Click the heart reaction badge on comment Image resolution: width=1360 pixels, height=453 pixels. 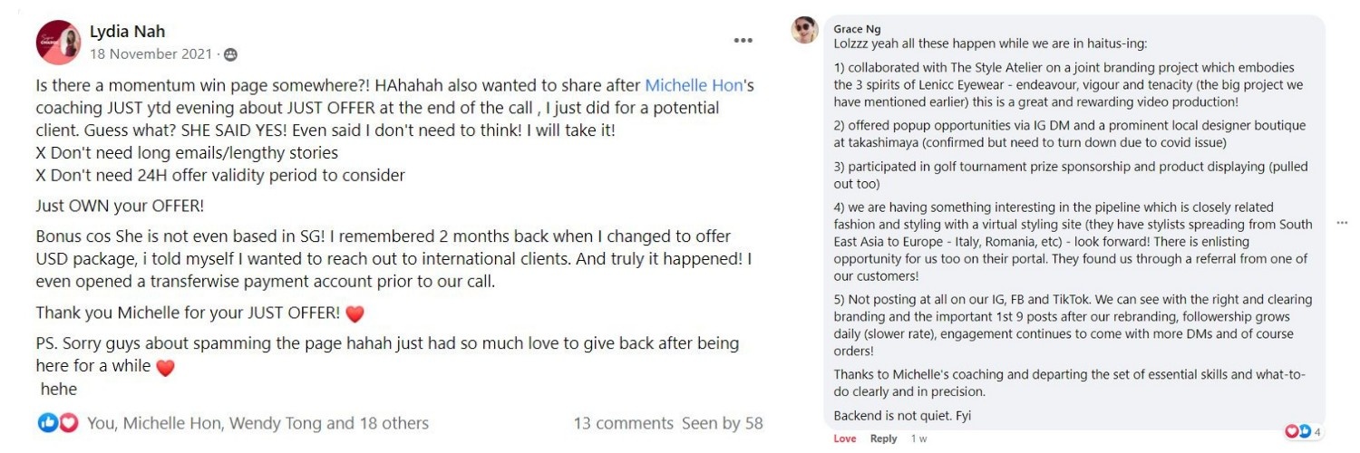[1292, 431]
